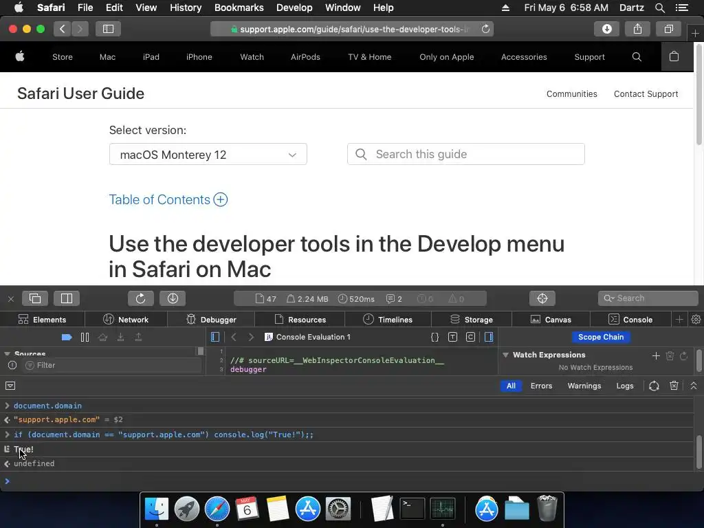Viewport: 704px width, 528px height.
Task: Click the Search this guide field
Action: click(x=465, y=154)
